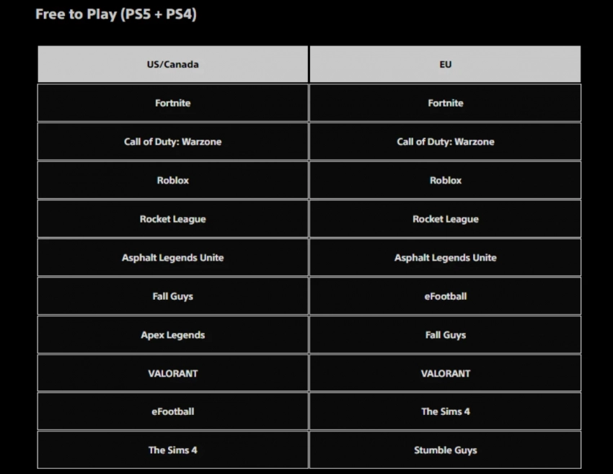
Task: Select The Sims 4 in the EU column
Action: tap(445, 411)
